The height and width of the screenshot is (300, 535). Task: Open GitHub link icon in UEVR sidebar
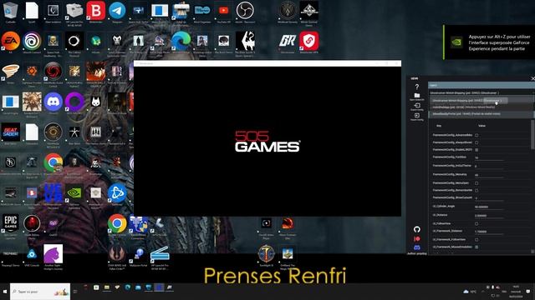click(416, 229)
